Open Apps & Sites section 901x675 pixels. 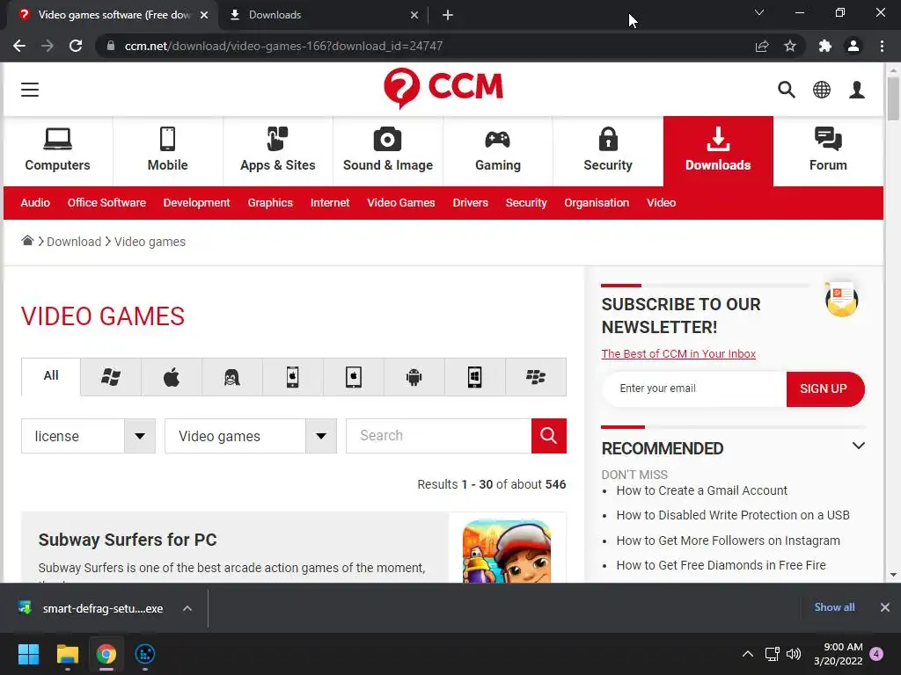pyautogui.click(x=277, y=150)
